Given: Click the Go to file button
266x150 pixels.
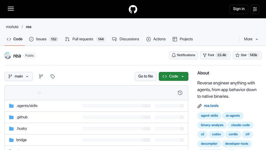Looking at the screenshot, I should click(145, 76).
